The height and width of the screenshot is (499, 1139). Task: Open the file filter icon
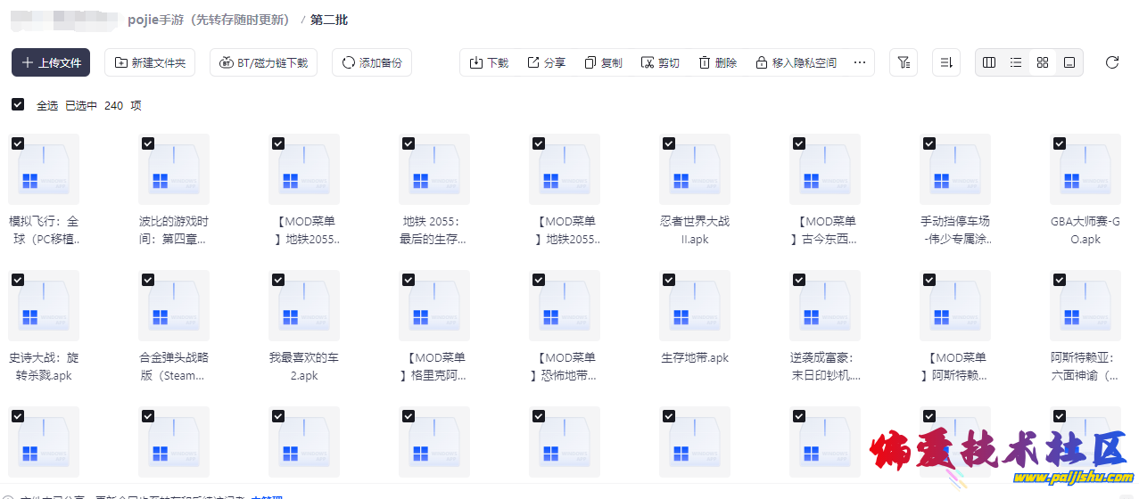pos(904,62)
